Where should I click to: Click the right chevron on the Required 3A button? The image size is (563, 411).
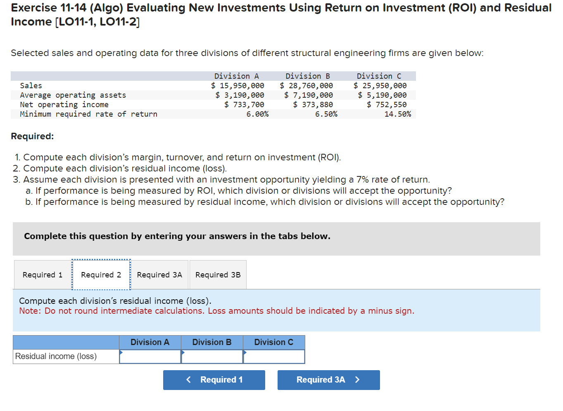pyautogui.click(x=358, y=380)
